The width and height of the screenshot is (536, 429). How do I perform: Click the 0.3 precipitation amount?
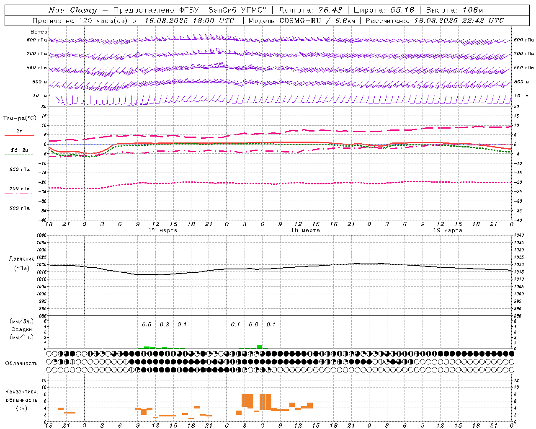tap(165, 325)
